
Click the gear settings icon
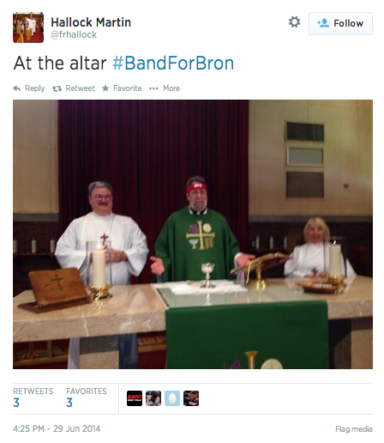[x=294, y=22]
